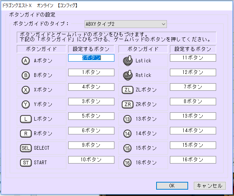Select the assignment field showing 13ボタン
This screenshot has width=234, height=196.
193,116
